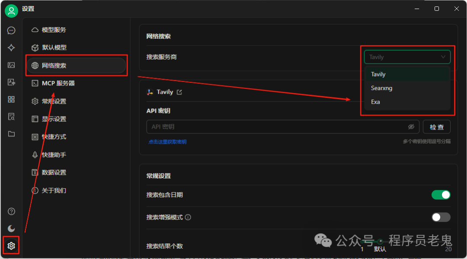467x259 pixels.
Task: Go to 常规设置 in the sidebar
Action: click(76, 101)
